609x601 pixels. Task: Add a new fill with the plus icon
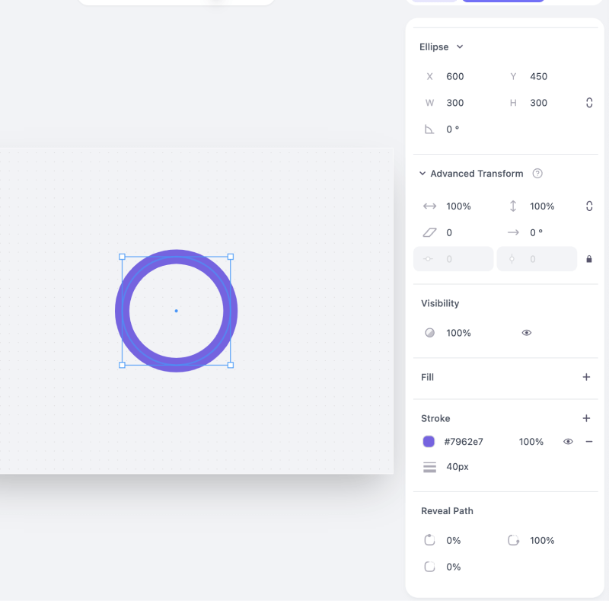586,377
